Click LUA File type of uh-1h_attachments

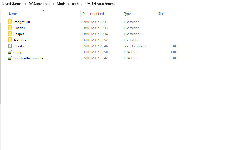(x=130, y=58)
